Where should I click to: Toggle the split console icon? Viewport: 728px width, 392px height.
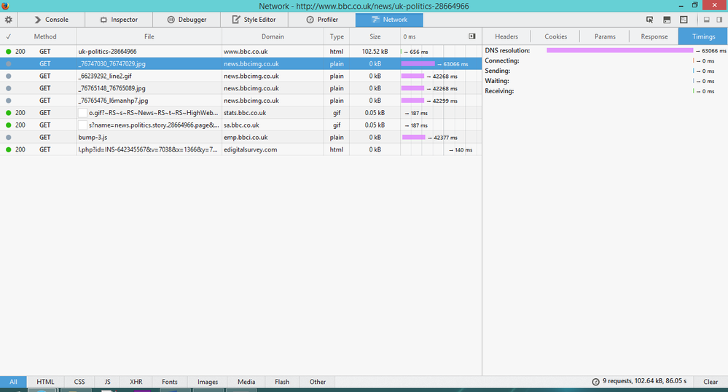point(667,20)
